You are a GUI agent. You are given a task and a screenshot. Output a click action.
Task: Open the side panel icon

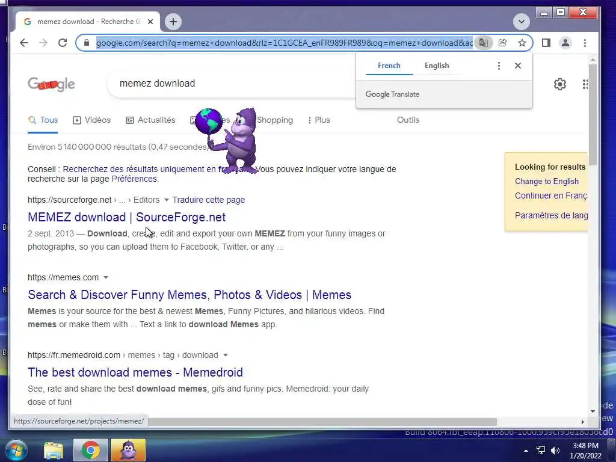(546, 43)
